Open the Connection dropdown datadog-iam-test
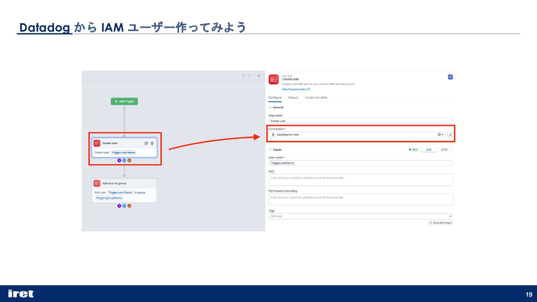Screen dimensions: 537x302 click(357, 135)
